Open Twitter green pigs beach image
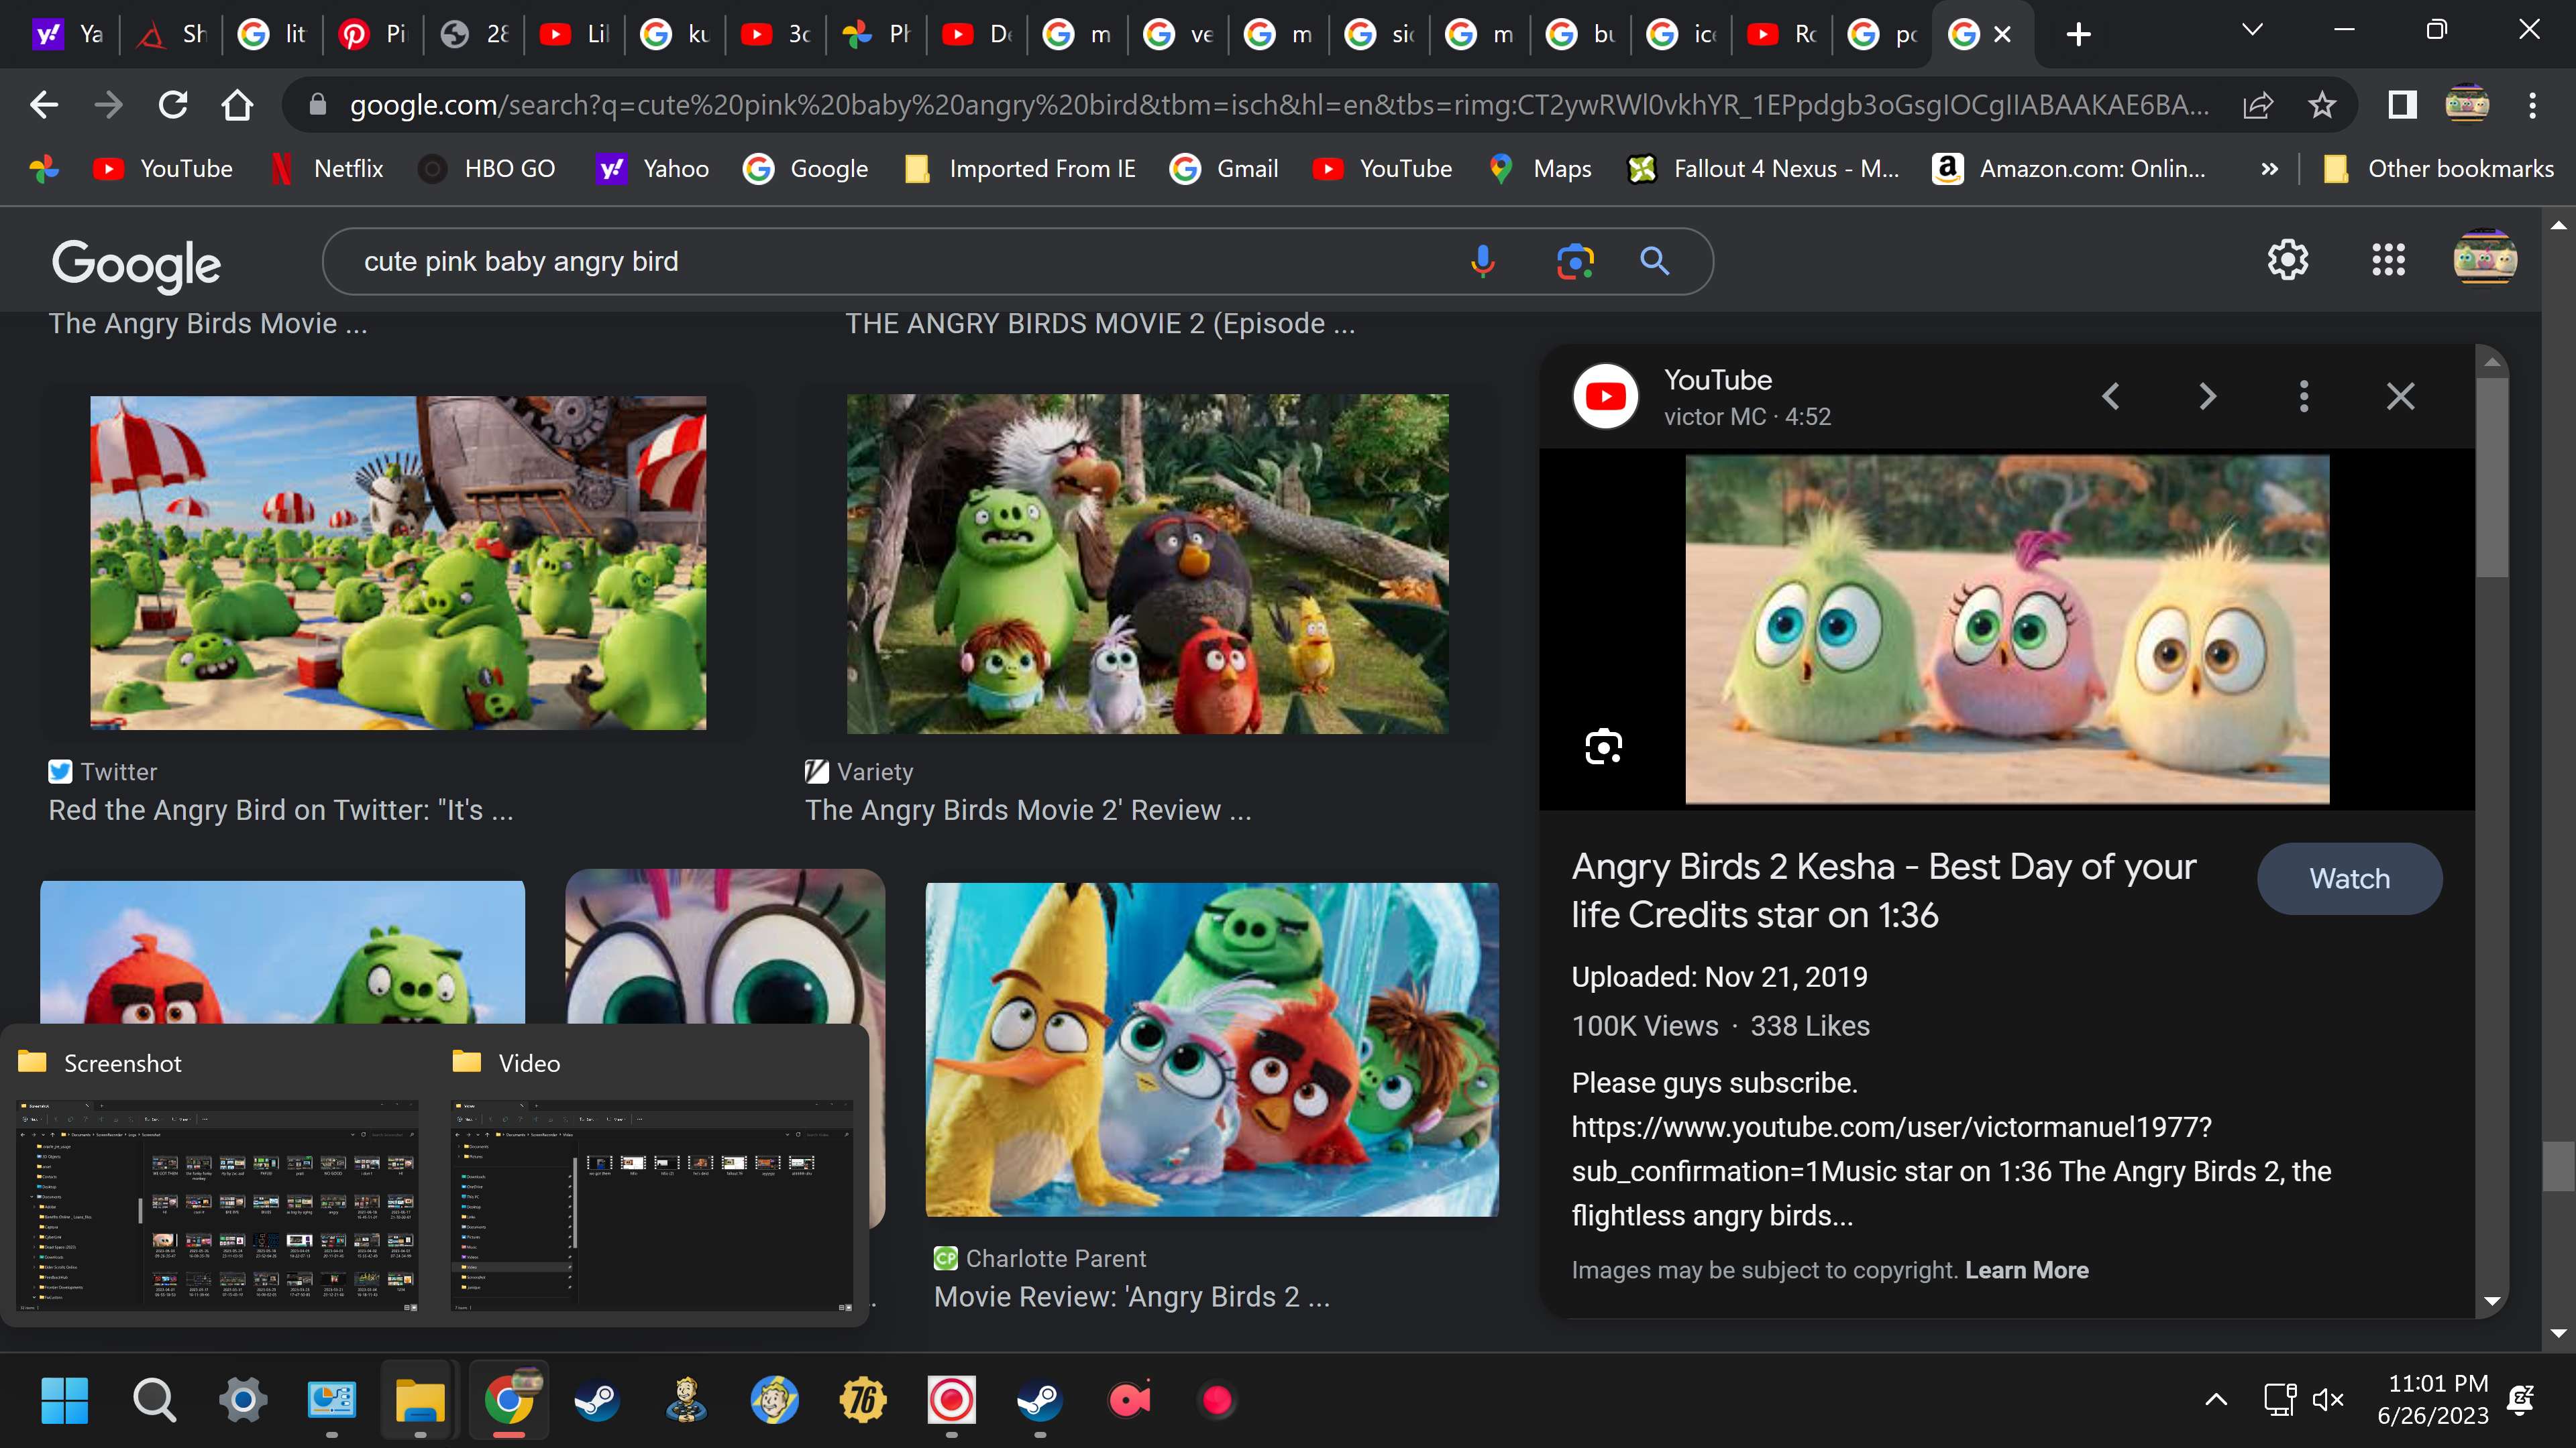The image size is (2576, 1448). pos(398,562)
